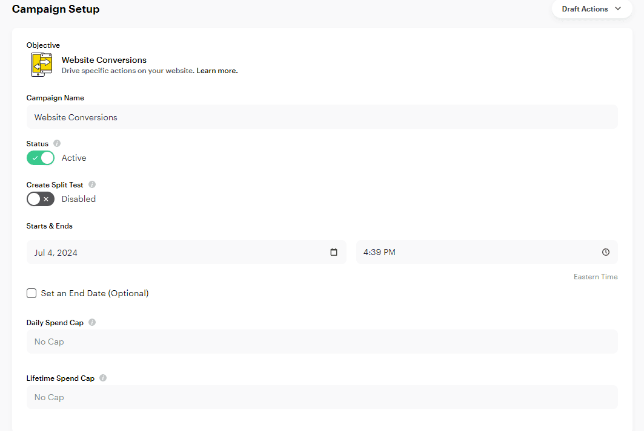
Task: Click the Daily Spend Cap info icon
Action: (92, 323)
